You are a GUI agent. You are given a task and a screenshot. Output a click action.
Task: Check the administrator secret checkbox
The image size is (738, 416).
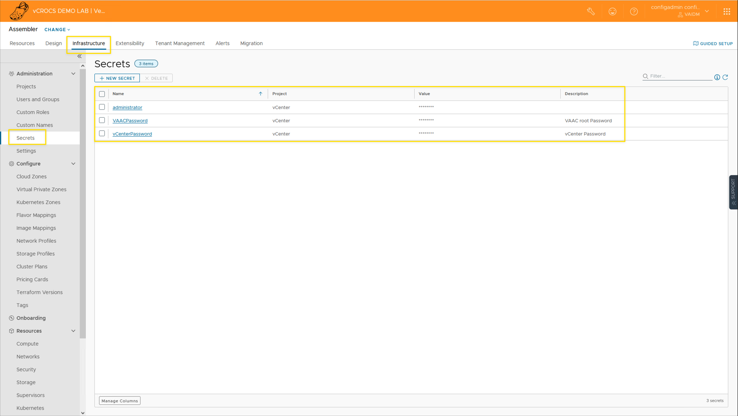point(102,107)
